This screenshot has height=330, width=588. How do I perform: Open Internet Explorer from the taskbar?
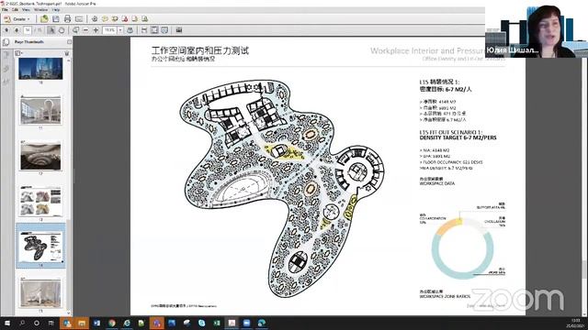(x=127, y=323)
